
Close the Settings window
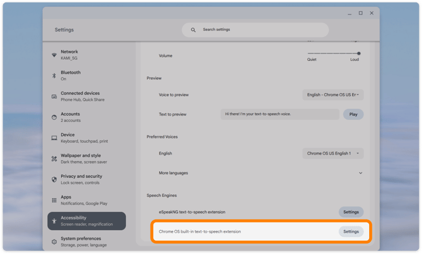click(372, 13)
